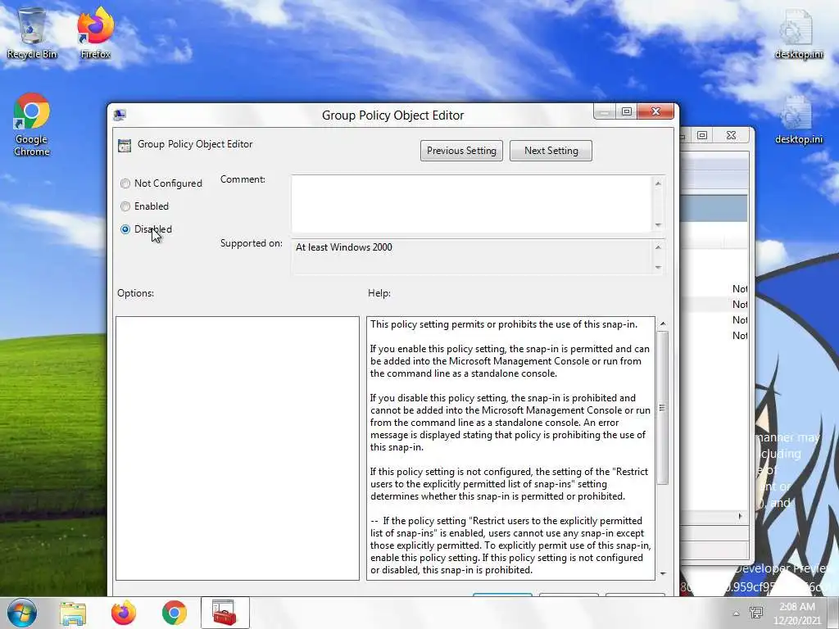Close the background window behind the dialog
839x629 pixels.
click(731, 135)
